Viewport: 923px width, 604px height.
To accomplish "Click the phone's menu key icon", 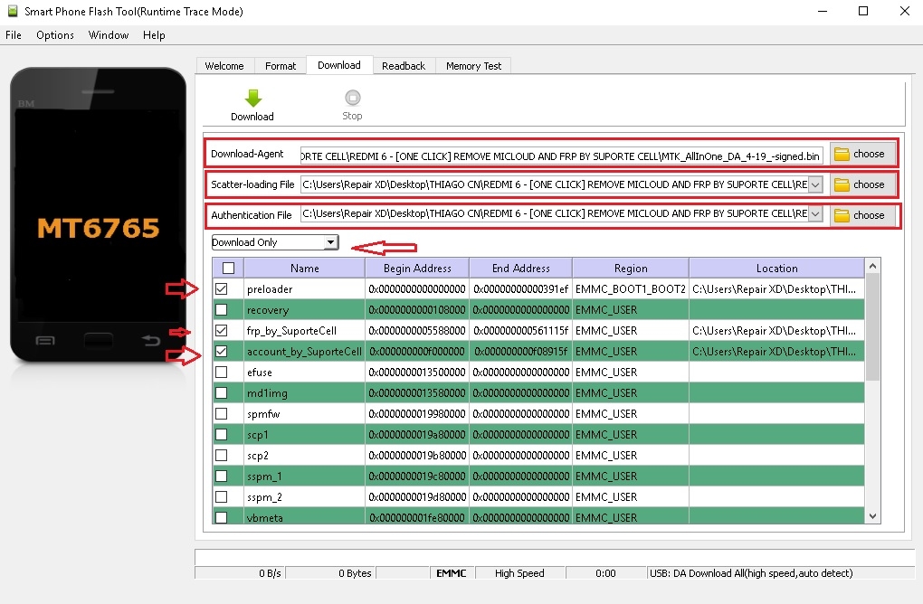I will (x=45, y=341).
